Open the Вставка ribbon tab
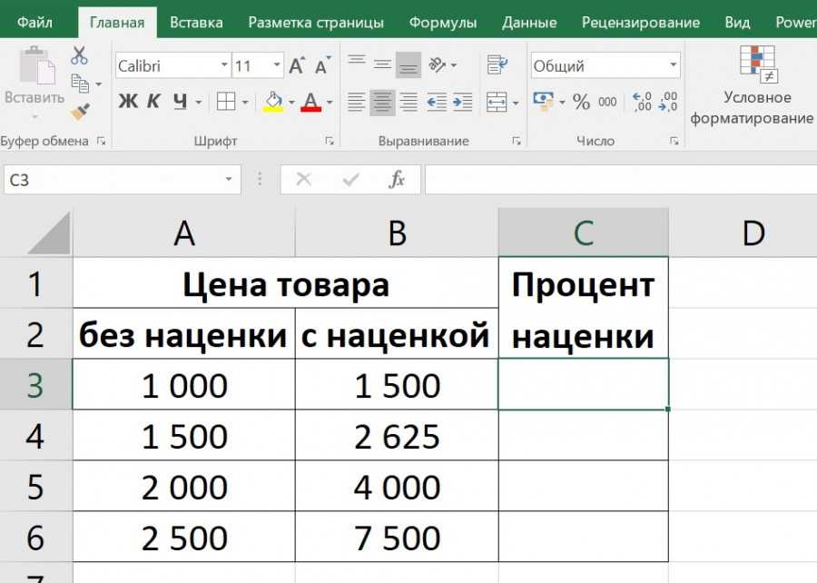Viewport: 817px width, 583px height. [x=196, y=23]
